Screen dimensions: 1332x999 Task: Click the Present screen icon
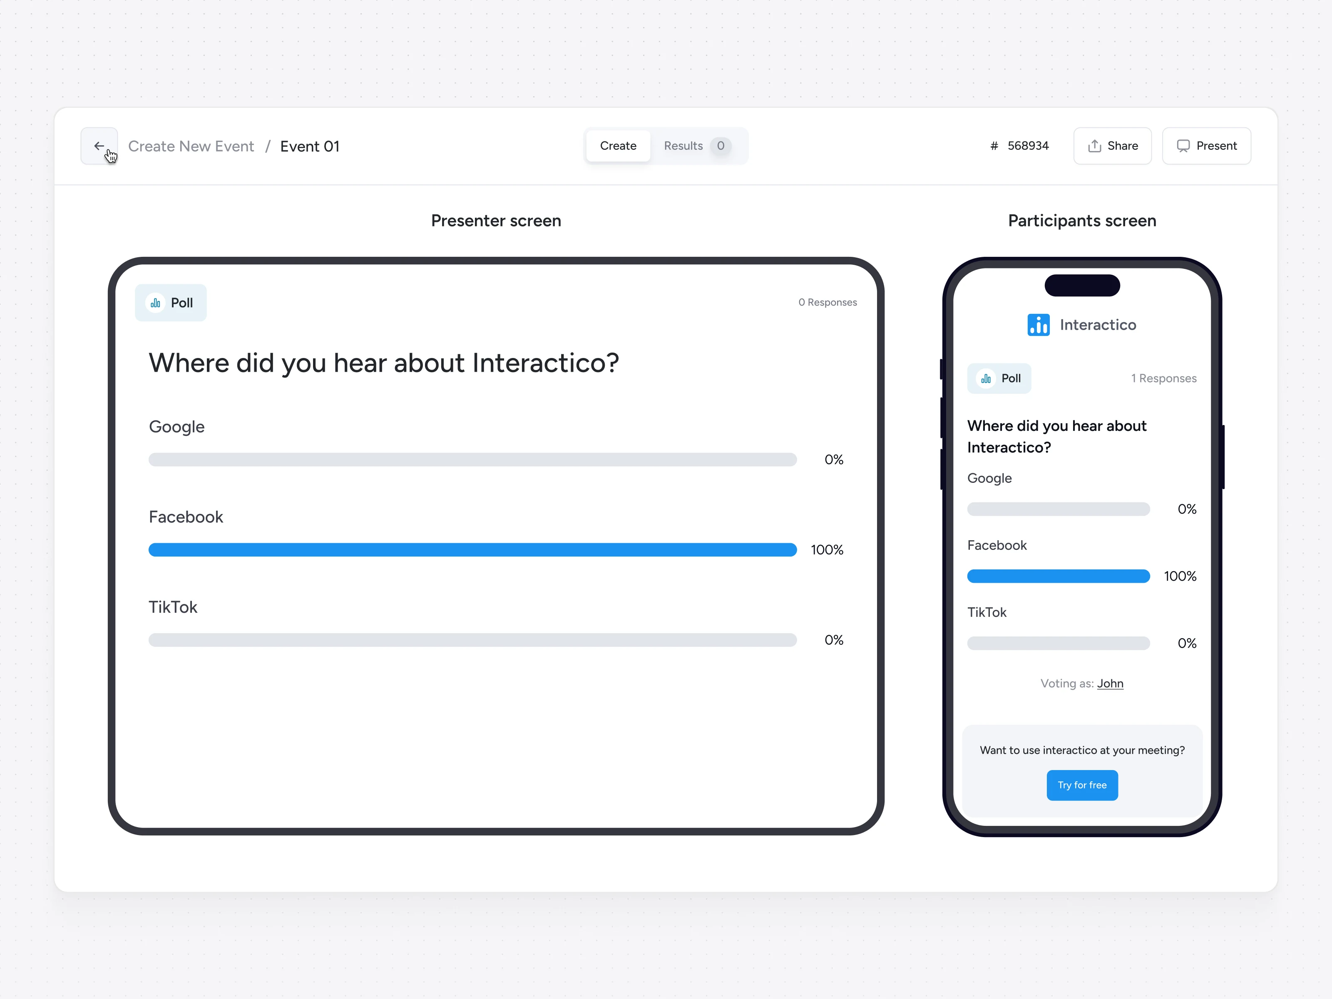pos(1183,146)
